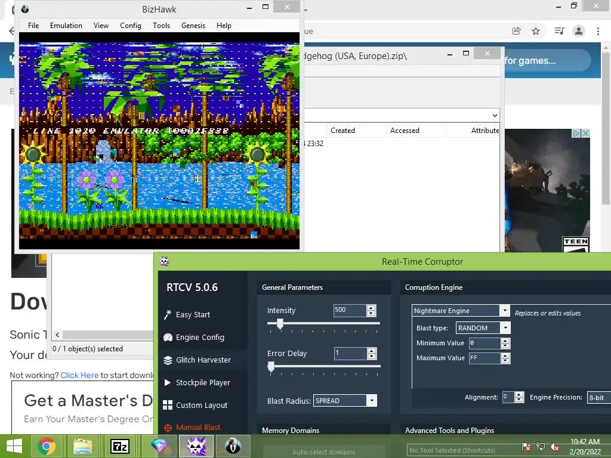
Task: Click the AdChoices icon on the ad
Action: (576, 133)
